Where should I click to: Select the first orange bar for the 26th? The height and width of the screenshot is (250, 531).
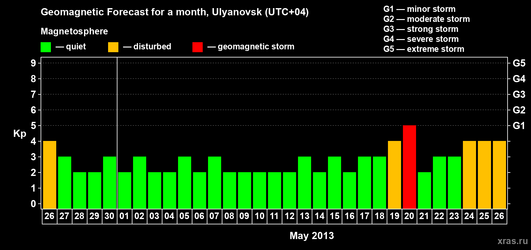(49, 175)
